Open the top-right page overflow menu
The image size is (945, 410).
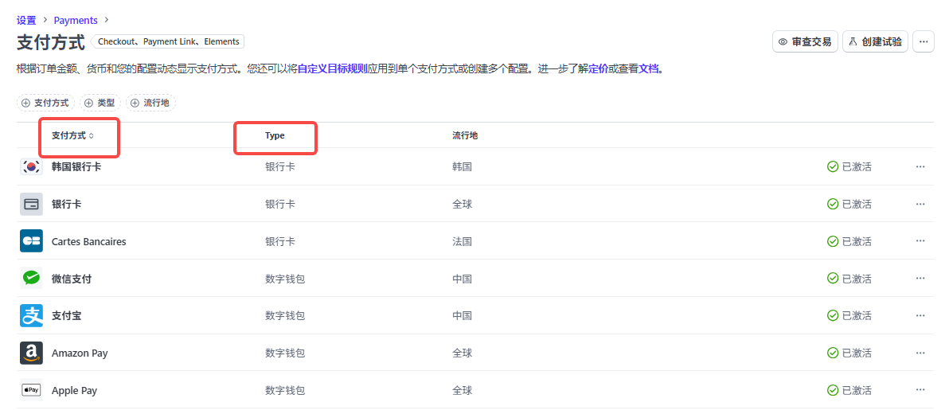(x=923, y=41)
